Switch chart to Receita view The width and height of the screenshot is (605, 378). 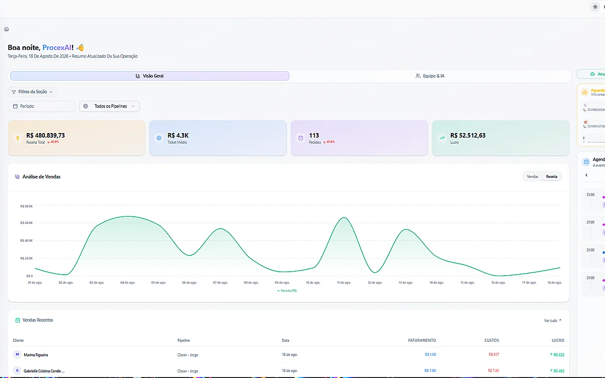552,177
